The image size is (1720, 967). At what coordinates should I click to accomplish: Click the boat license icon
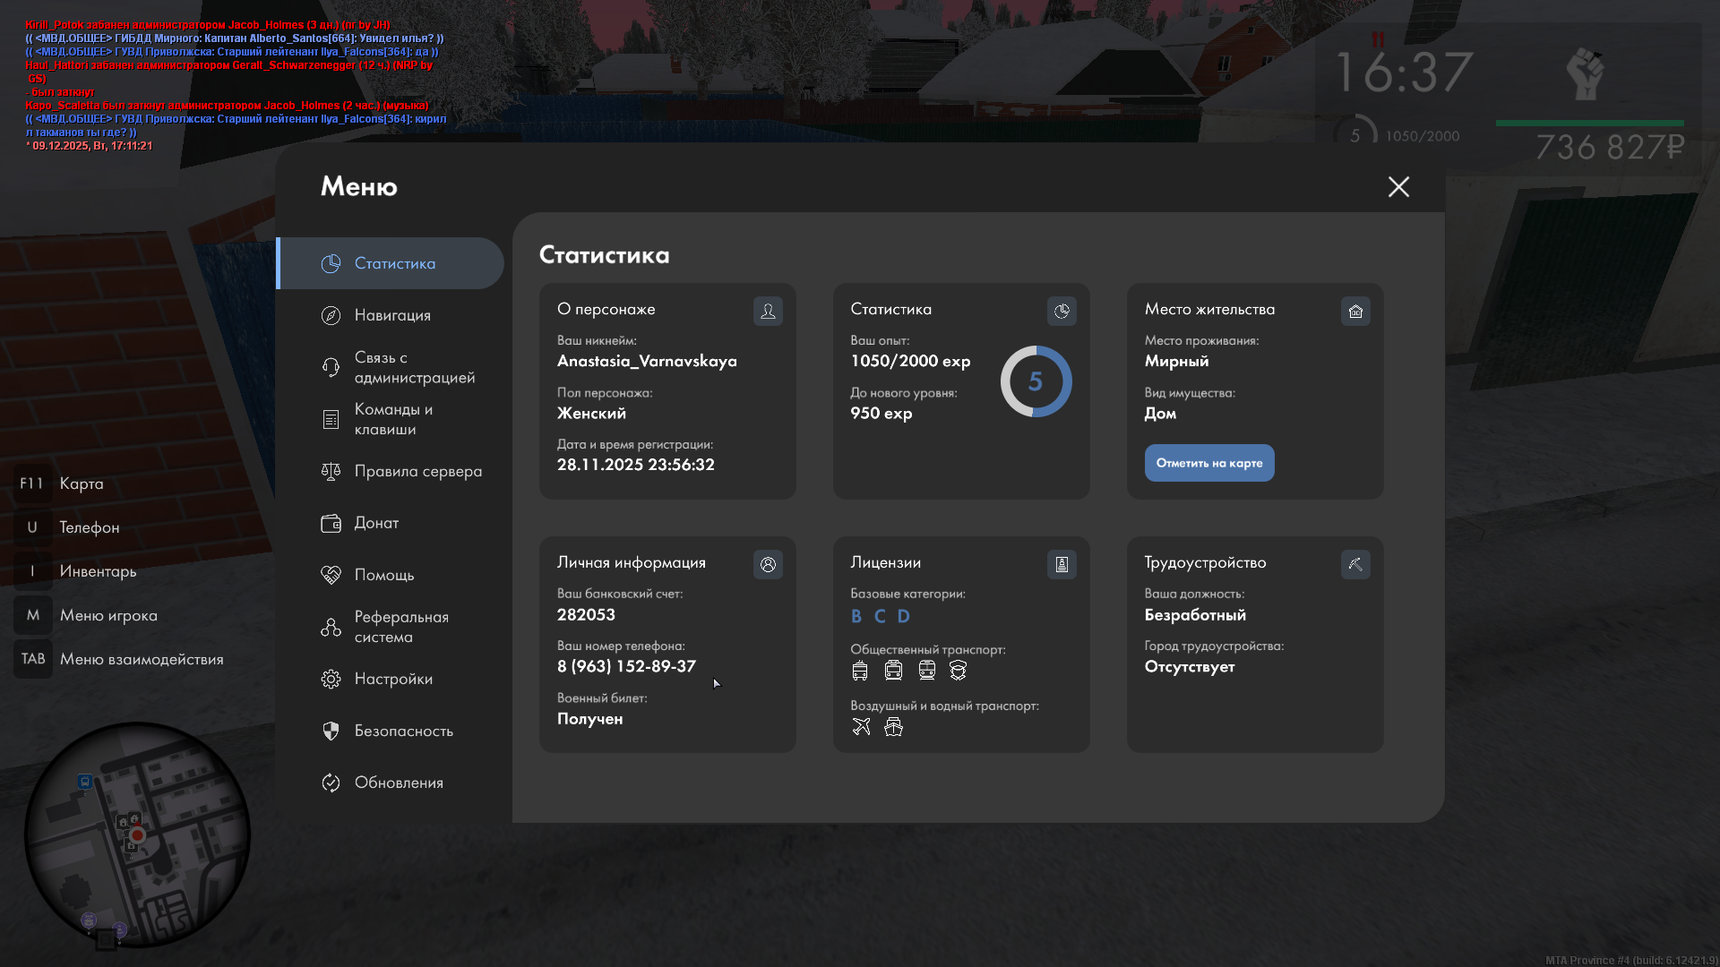[893, 726]
